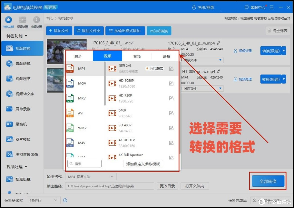Open 客服中心 support center
The height and width of the screenshot is (208, 294).
(x=255, y=7)
